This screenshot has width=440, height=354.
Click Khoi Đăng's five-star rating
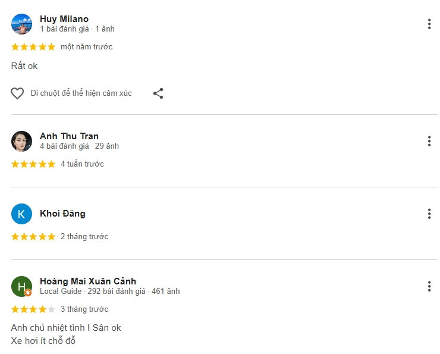33,237
